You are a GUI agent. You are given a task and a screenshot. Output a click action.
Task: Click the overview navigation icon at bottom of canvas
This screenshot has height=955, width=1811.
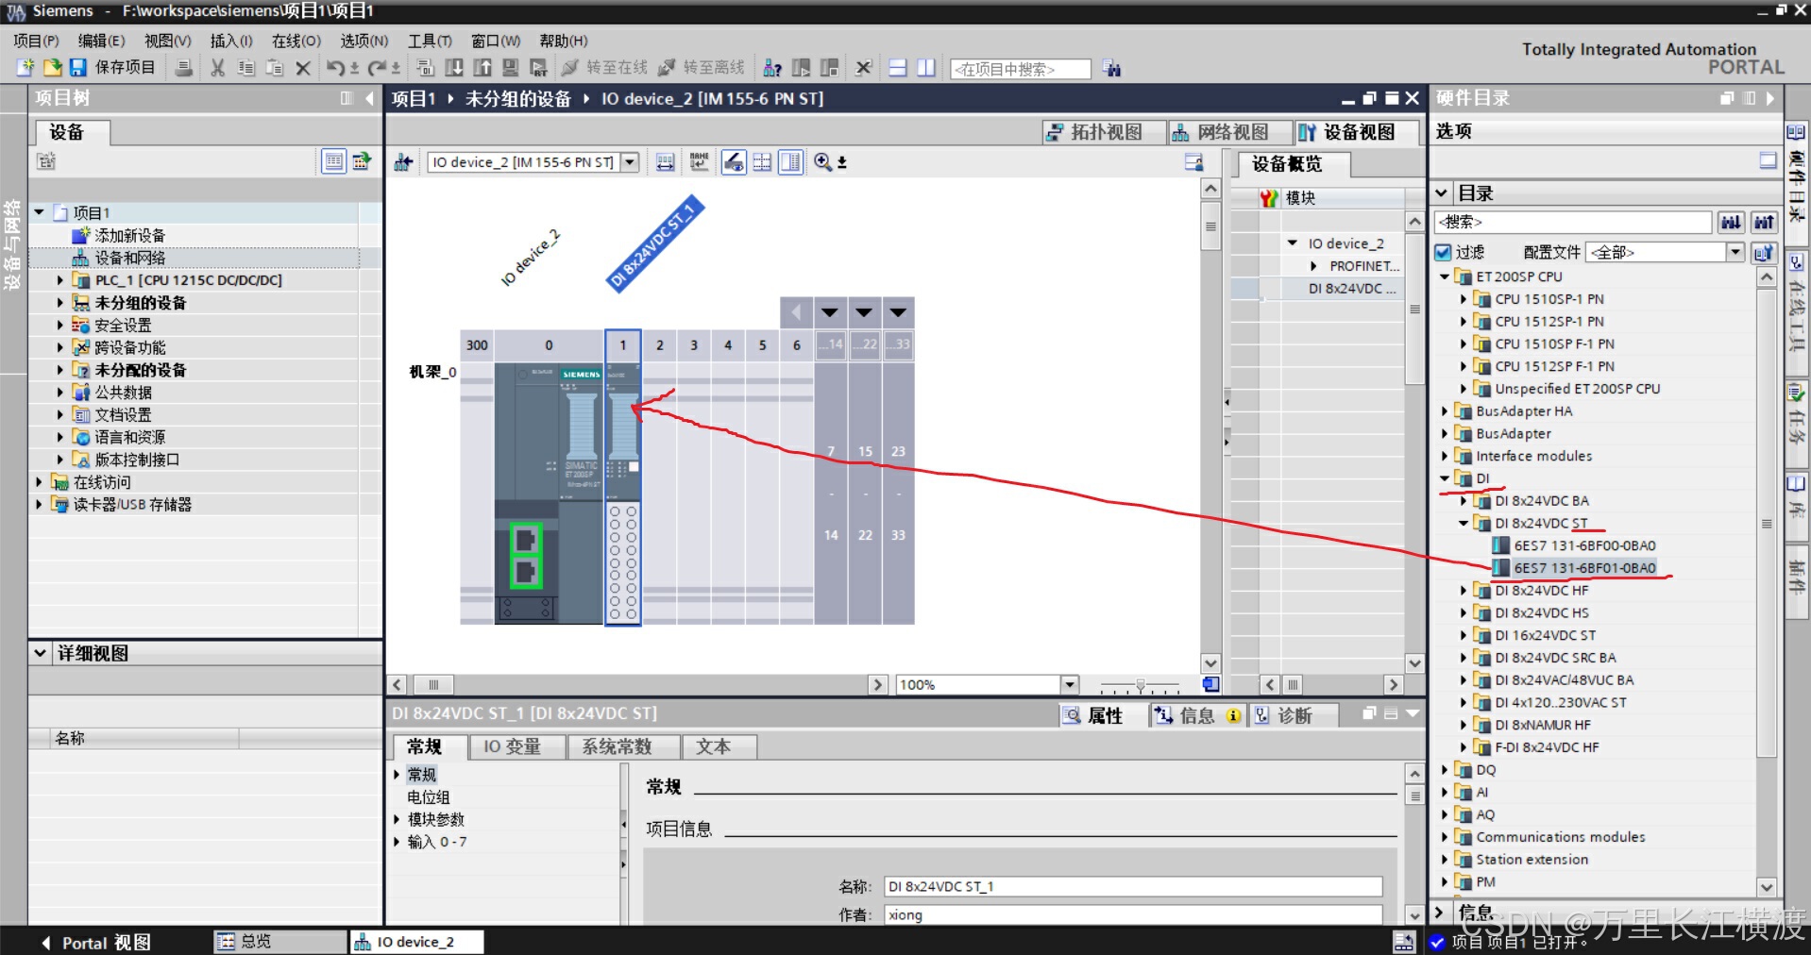click(1210, 684)
